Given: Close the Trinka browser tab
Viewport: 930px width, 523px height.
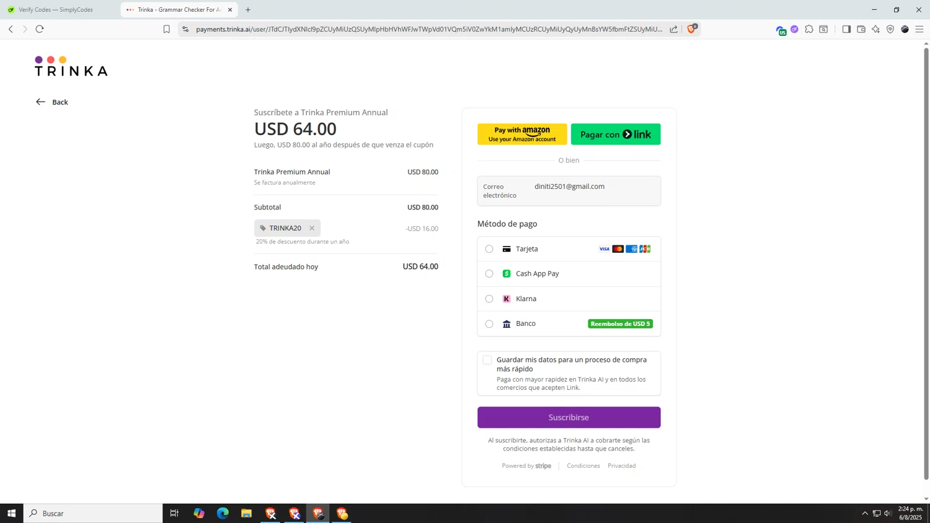Looking at the screenshot, I should point(230,10).
